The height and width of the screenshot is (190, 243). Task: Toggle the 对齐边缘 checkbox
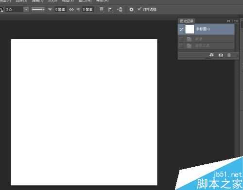139,9
